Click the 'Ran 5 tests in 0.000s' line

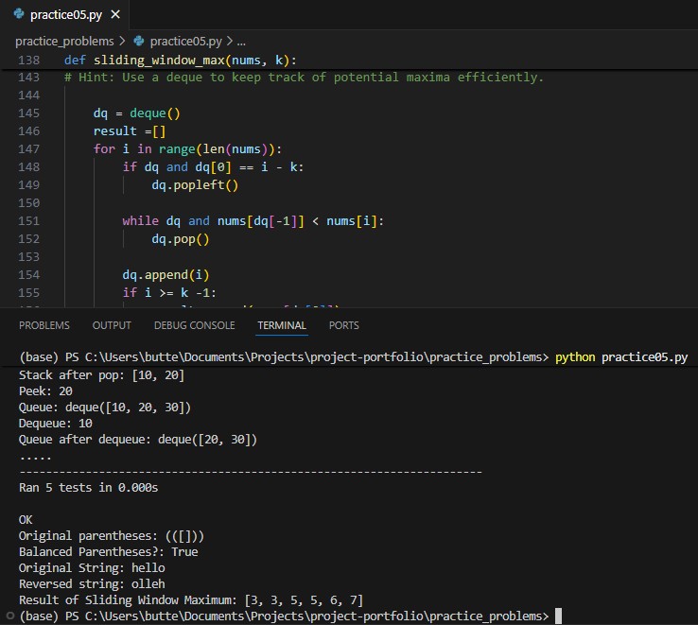point(89,488)
